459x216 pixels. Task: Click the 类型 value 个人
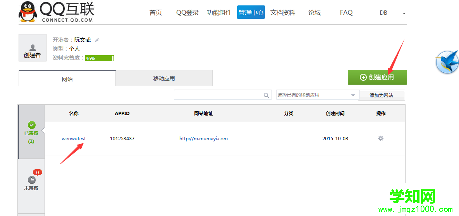tap(74, 49)
